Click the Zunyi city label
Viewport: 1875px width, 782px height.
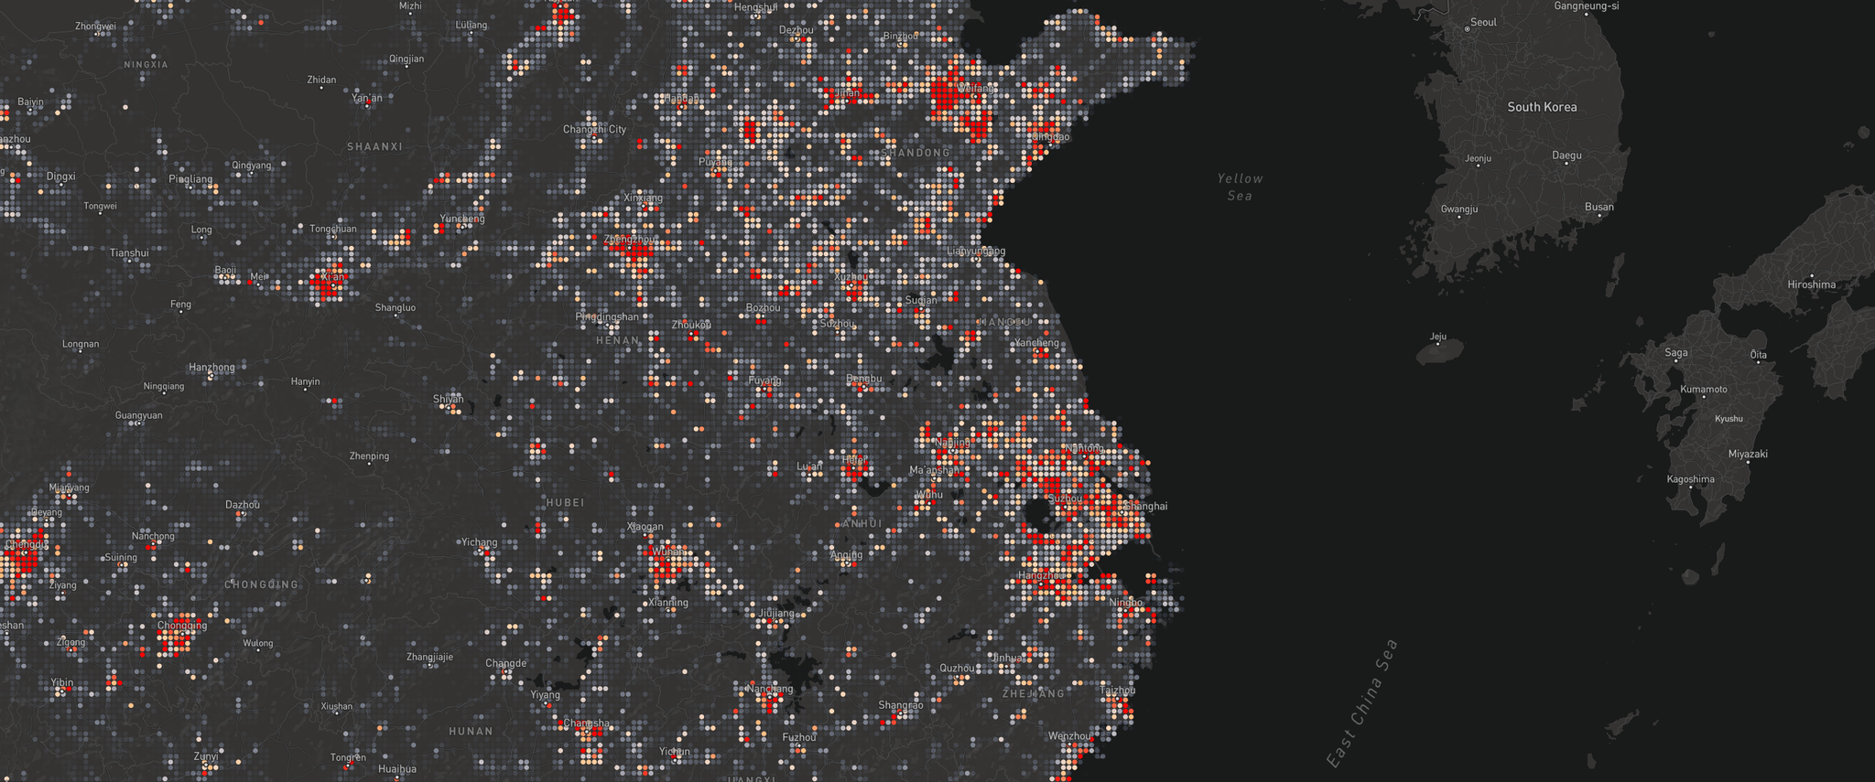[206, 756]
